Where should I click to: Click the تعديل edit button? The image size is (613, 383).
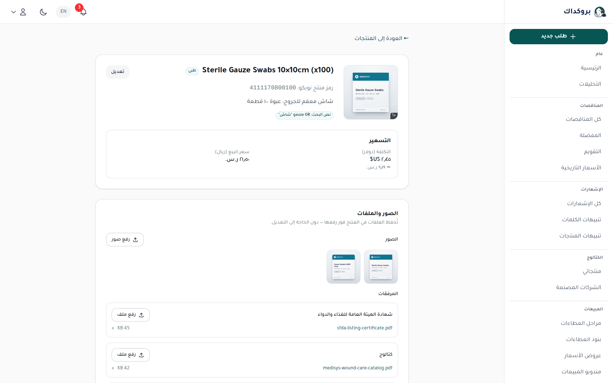(x=118, y=71)
